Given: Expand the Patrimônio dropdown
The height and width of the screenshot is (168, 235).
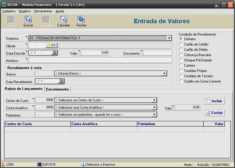Looking at the screenshot, I should (x=154, y=115).
